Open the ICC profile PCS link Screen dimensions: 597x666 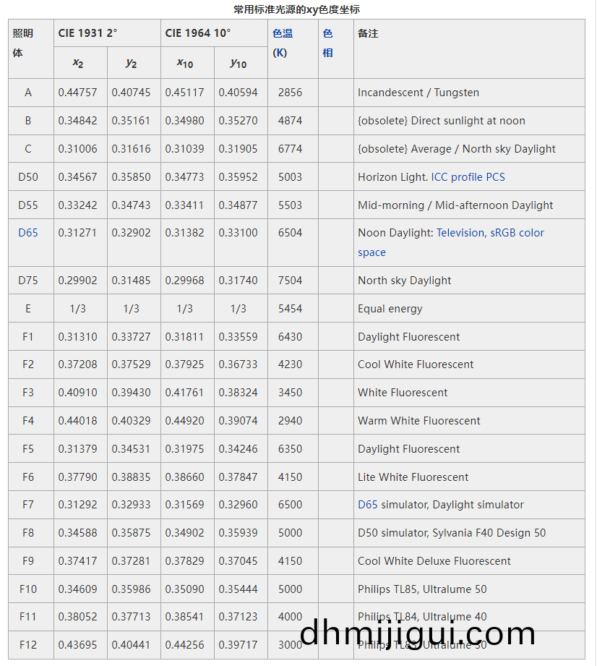(x=468, y=177)
